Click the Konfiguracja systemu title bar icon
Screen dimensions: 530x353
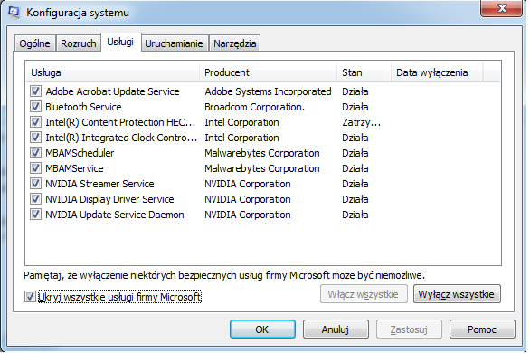[14, 12]
